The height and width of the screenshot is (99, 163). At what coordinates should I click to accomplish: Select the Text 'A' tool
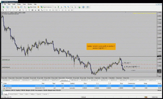tap(26, 10)
